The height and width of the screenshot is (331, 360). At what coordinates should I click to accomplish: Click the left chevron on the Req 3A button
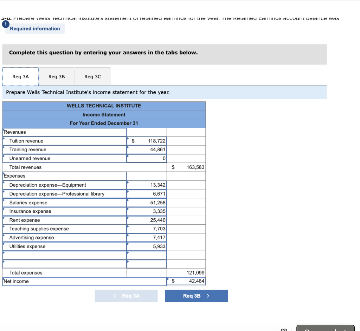click(115, 296)
